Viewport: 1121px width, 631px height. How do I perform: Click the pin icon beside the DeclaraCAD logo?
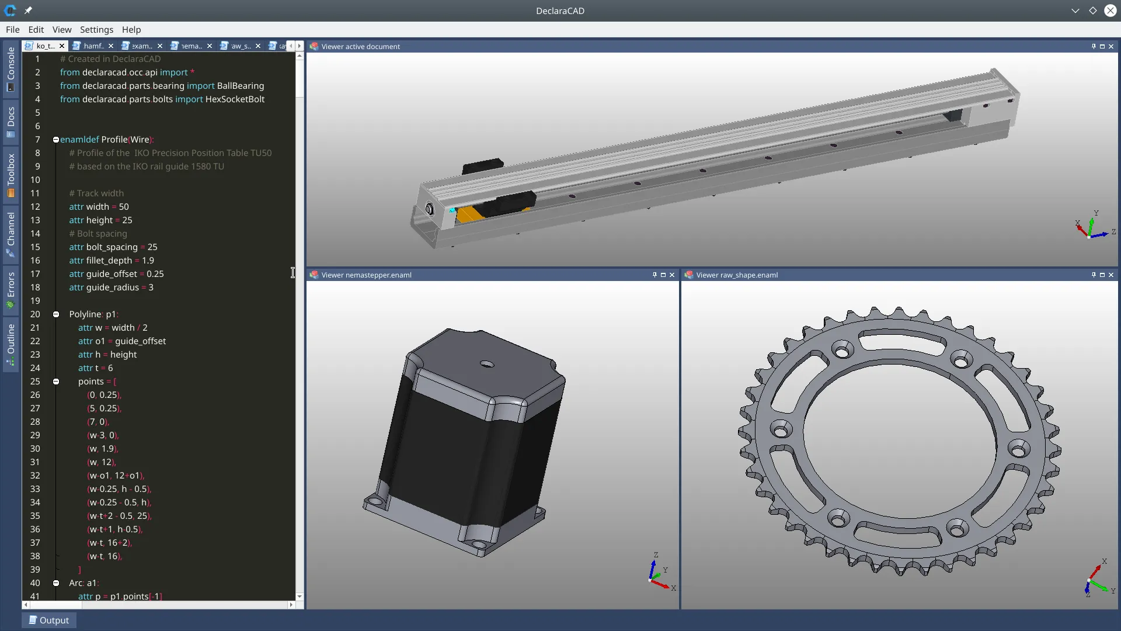[x=28, y=11]
